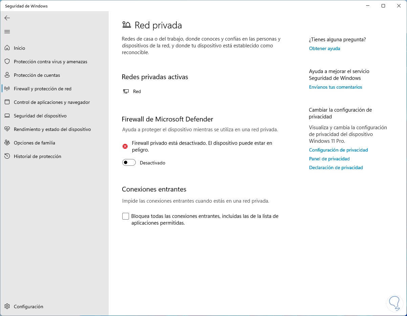This screenshot has width=407, height=316.
Task: Click the Desactivado toggle label
Action: click(x=152, y=163)
